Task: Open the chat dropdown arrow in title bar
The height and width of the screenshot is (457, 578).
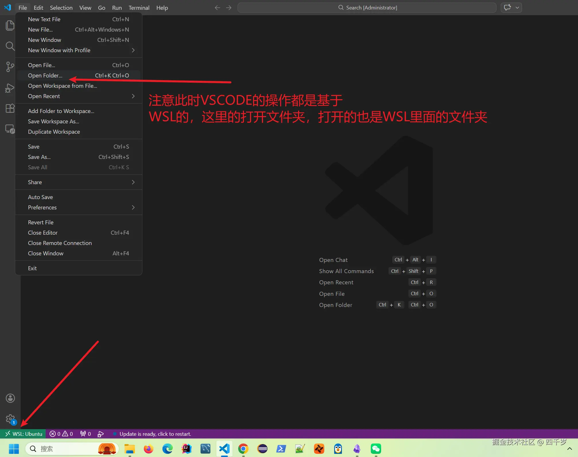Action: pyautogui.click(x=517, y=8)
